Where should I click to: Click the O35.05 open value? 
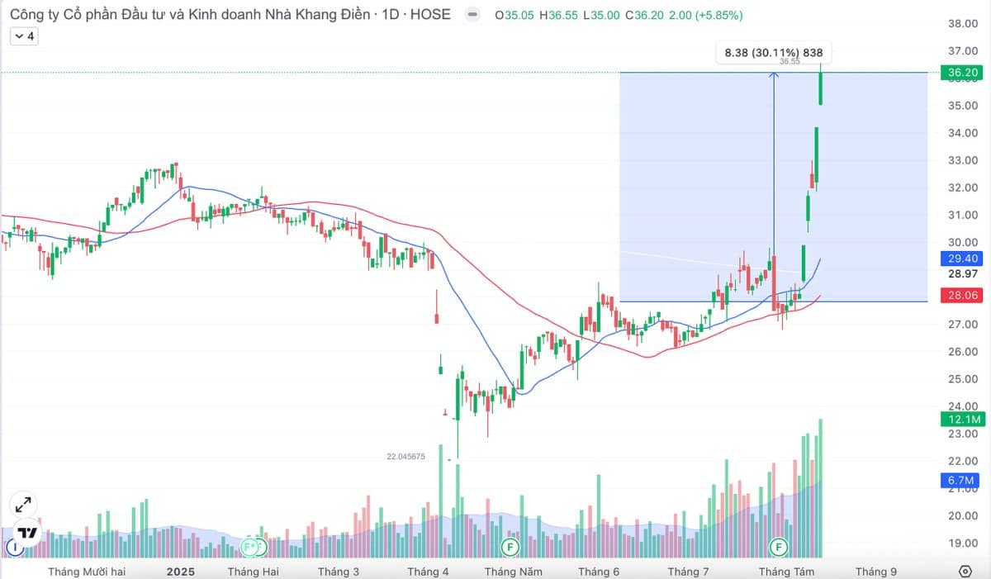click(x=514, y=15)
